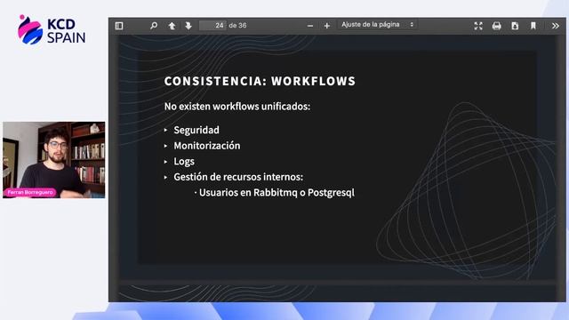Toggle the PDF viewer sidebar
This screenshot has width=569, height=320.
tap(119, 26)
